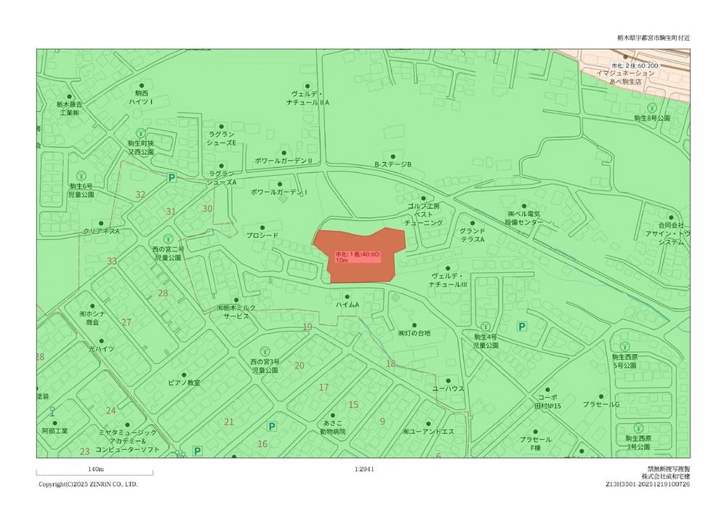Select the ヴェルデ・ナチュールIII label
Viewport: 727px width, 514px height.
click(x=448, y=280)
